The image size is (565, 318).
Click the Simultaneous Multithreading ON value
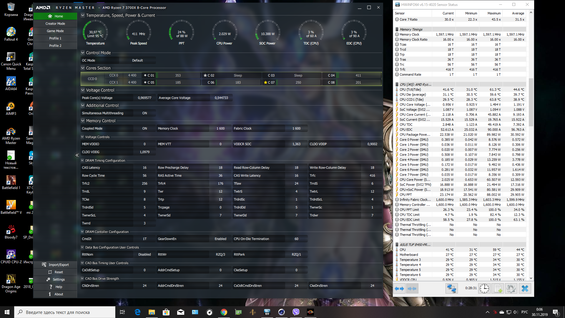[144, 113]
